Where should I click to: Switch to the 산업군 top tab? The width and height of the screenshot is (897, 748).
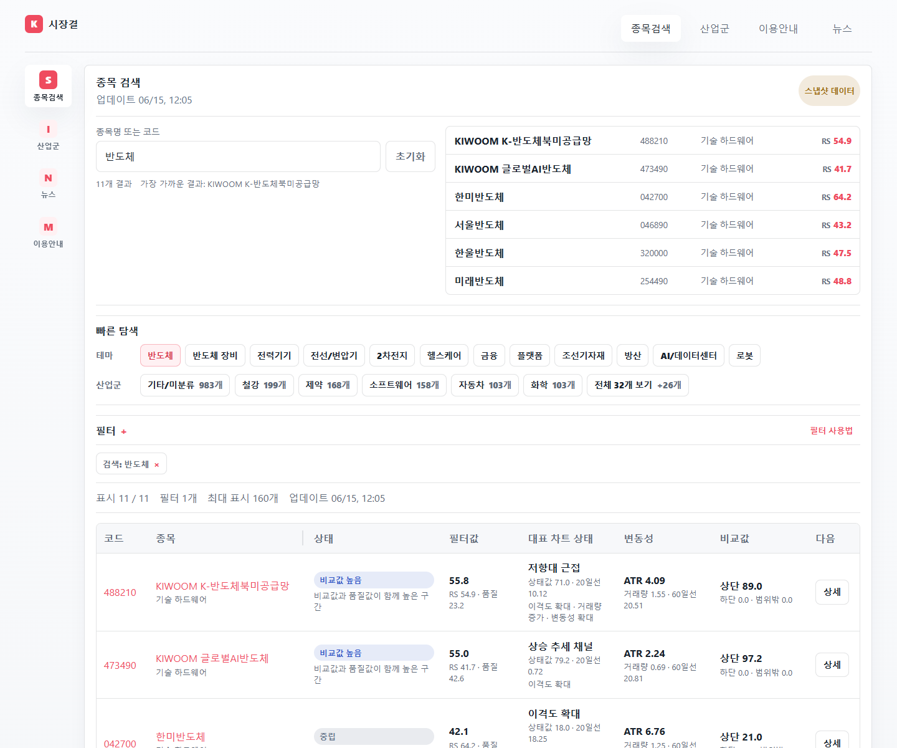[714, 29]
